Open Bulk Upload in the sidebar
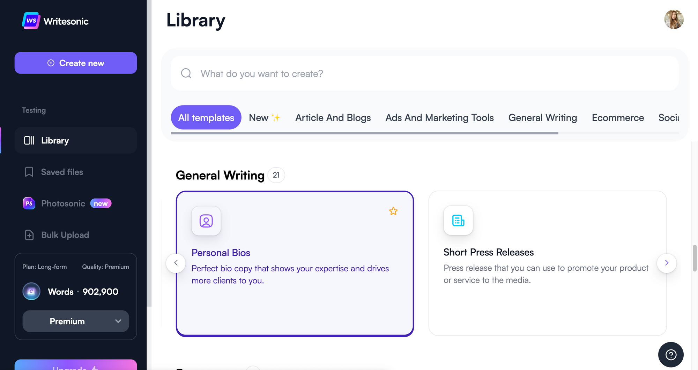The image size is (698, 370). point(65,235)
